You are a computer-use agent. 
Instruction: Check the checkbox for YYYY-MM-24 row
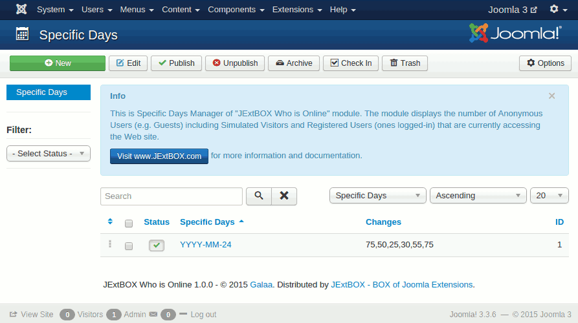[x=129, y=245]
